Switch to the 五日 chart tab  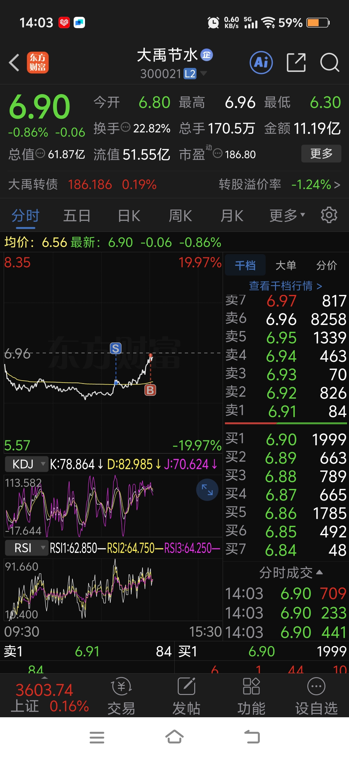77,215
